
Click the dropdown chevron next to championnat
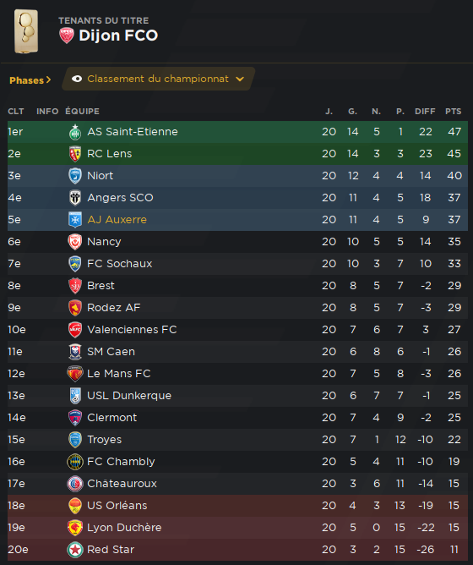pos(240,79)
